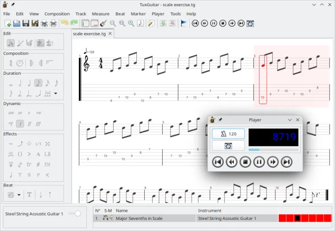Viewport: 335px width, 231px height.
Task: Click the metronome 120 tempo button
Action: [228, 134]
